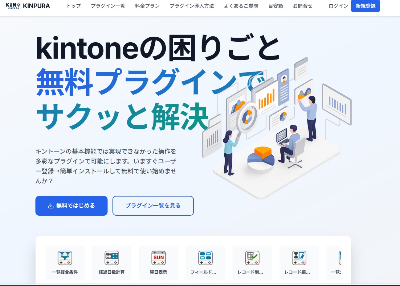
Task: Select the レコード削... plugin icon
Action: click(x=252, y=258)
